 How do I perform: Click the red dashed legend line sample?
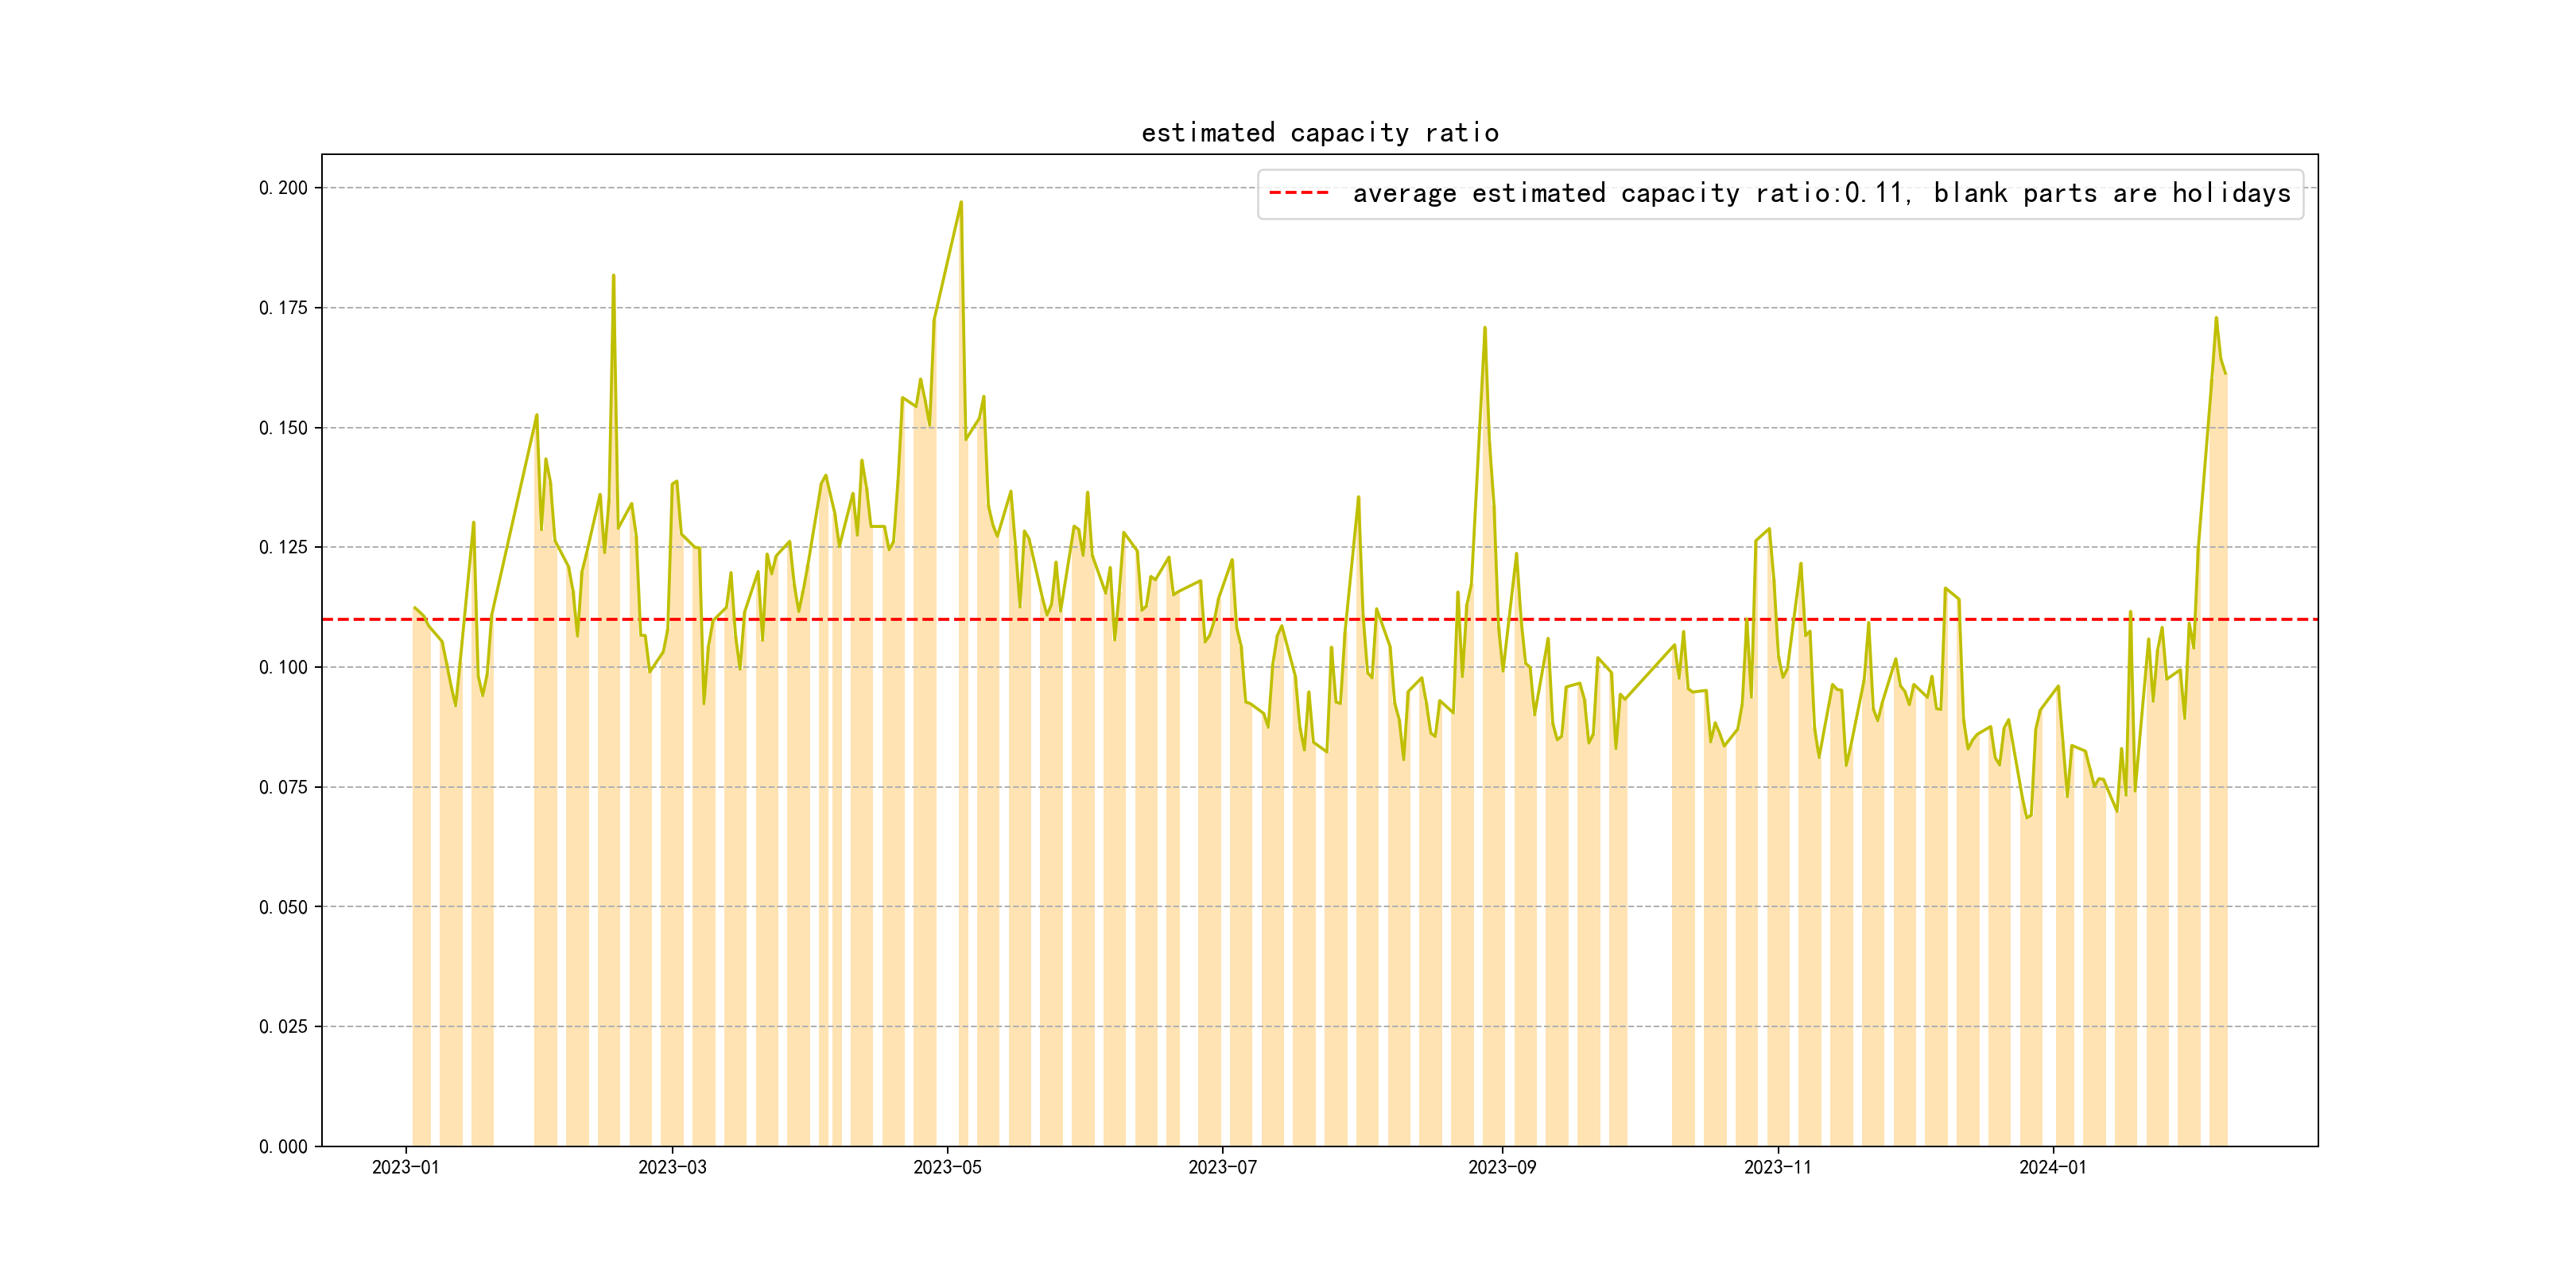click(x=1298, y=193)
